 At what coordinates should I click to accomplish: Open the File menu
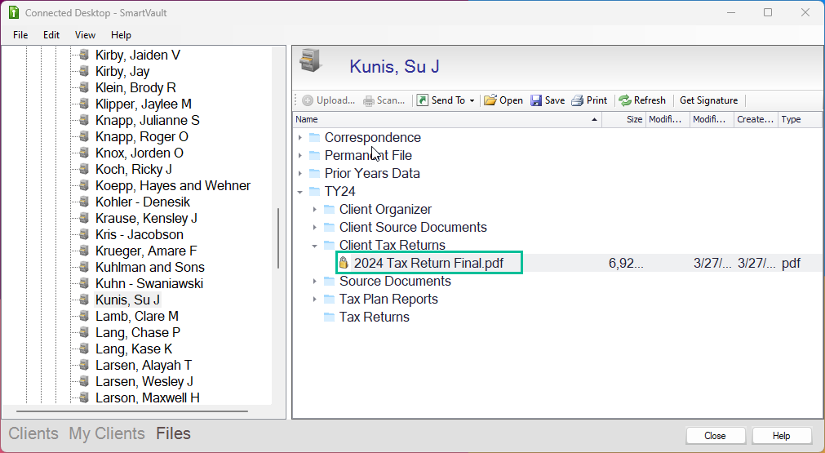coord(20,35)
